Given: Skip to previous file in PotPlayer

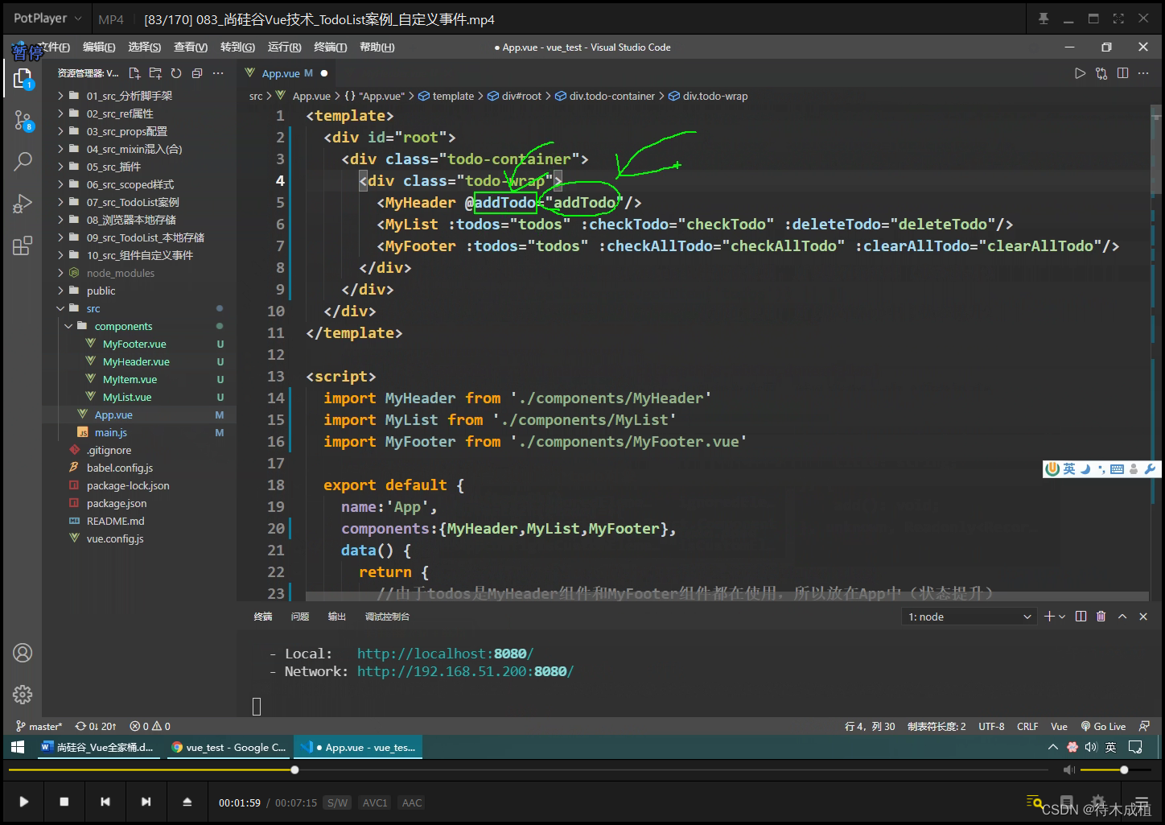Looking at the screenshot, I should tap(105, 802).
